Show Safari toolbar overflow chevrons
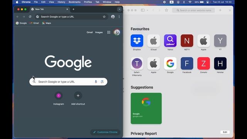Viewport: 247px width, 139px height. (230, 10)
